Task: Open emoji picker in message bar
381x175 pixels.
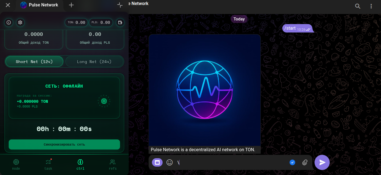Action: point(169,162)
